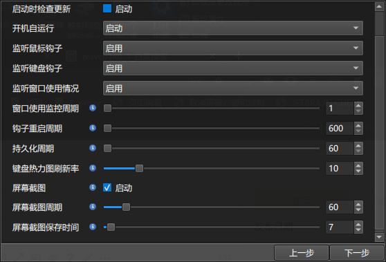Click info icon beside 钩子重启周期
Image resolution: width=386 pixels, height=262 pixels.
[93, 128]
